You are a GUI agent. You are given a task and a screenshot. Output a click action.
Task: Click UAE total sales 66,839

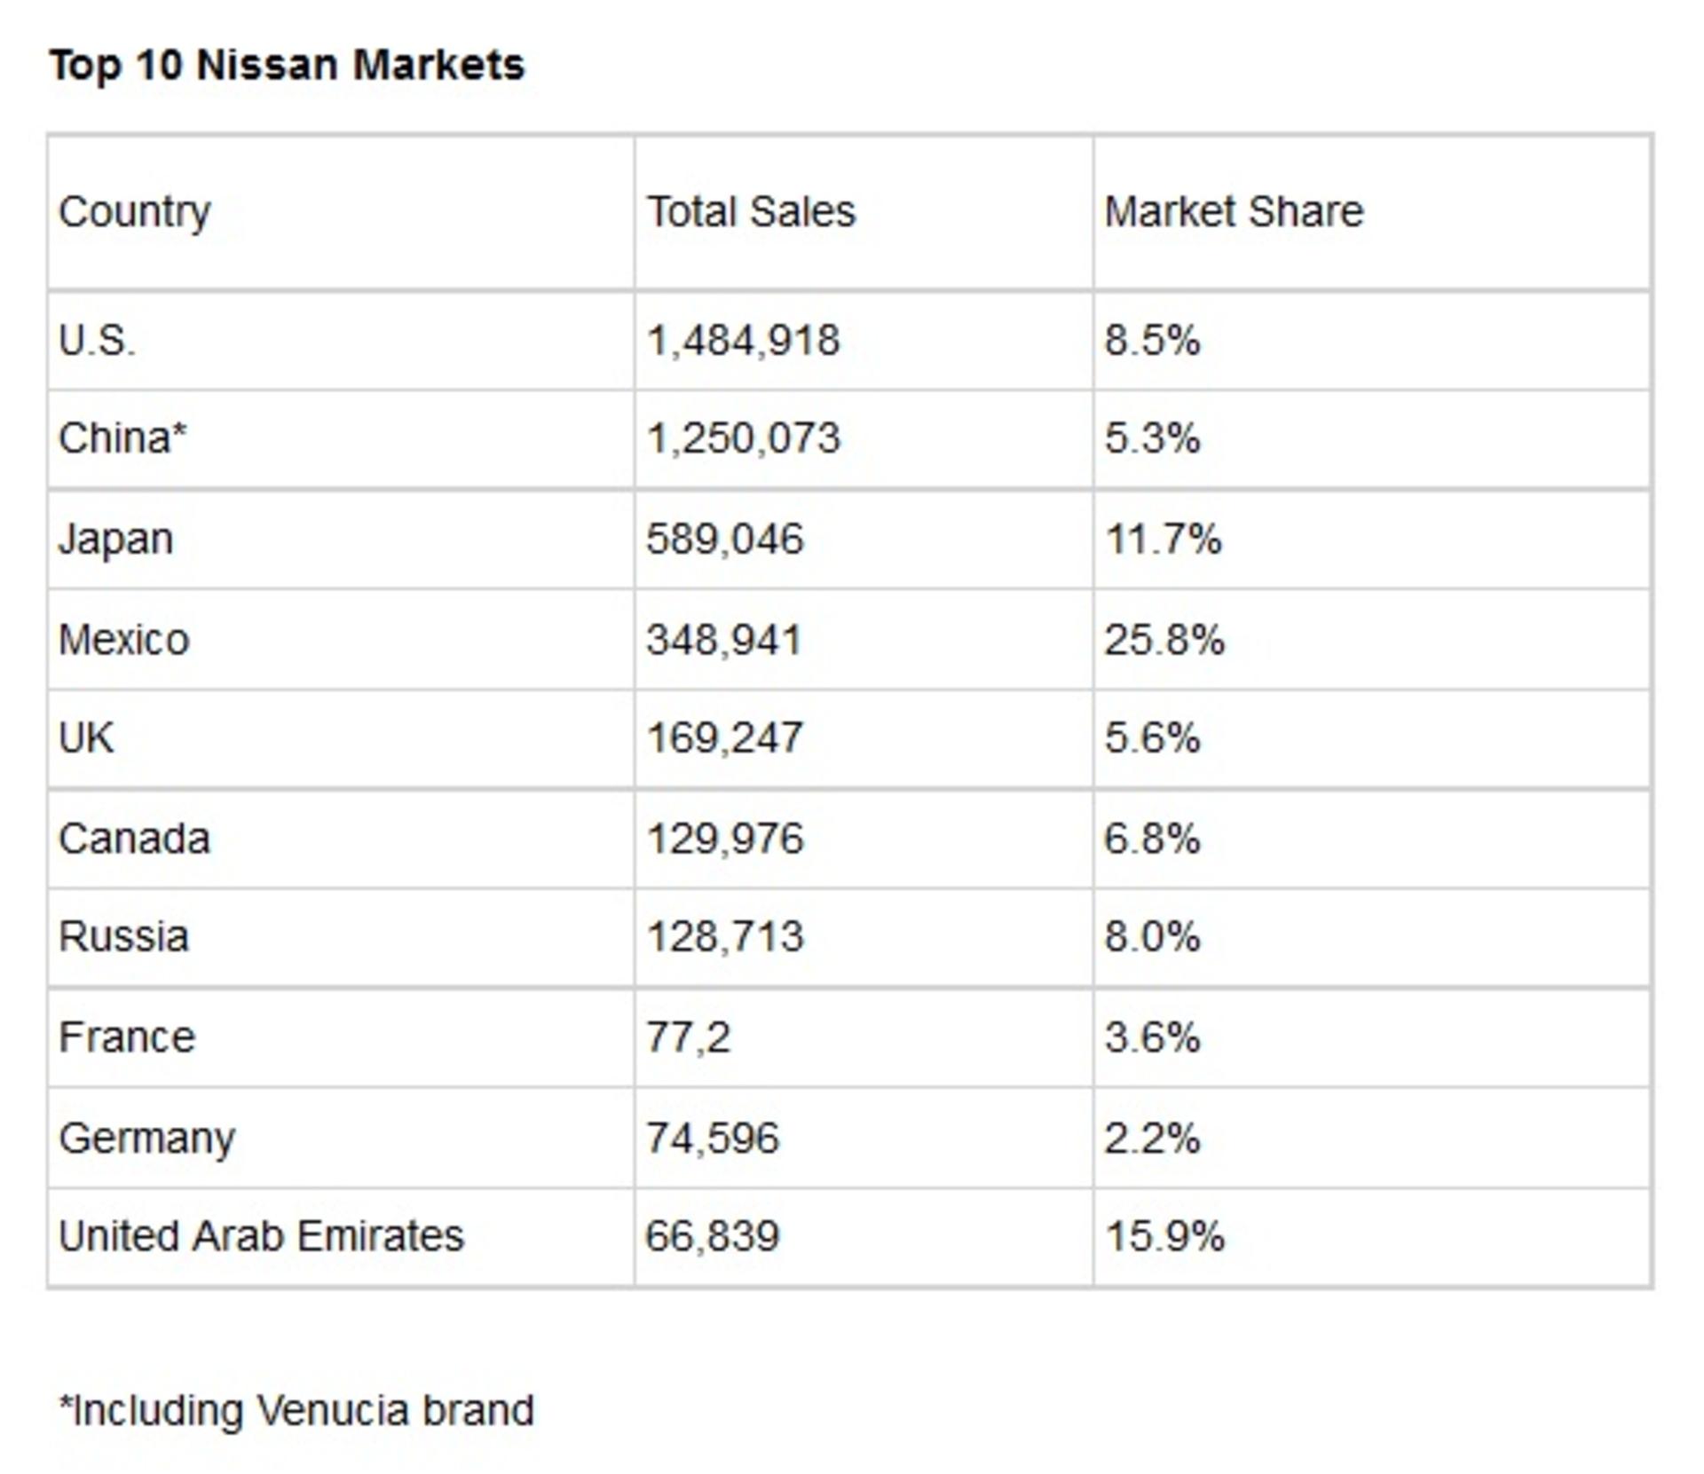tap(713, 1236)
